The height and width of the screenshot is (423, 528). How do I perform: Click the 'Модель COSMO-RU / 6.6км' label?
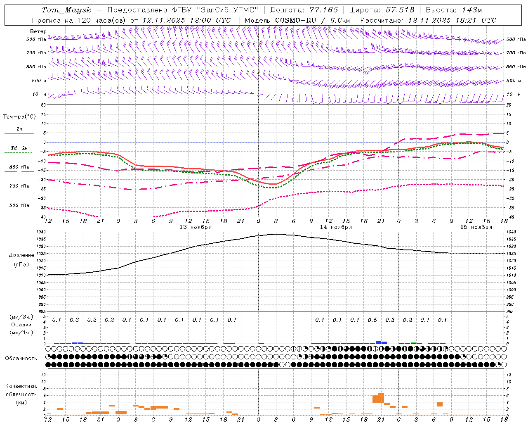pos(297,20)
